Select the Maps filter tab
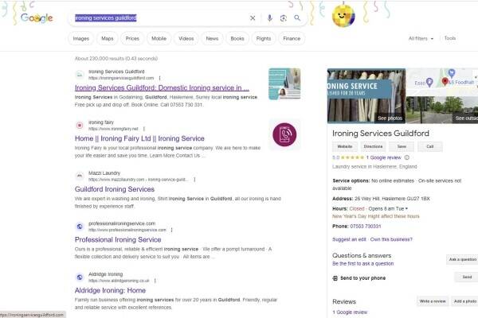 click(108, 39)
